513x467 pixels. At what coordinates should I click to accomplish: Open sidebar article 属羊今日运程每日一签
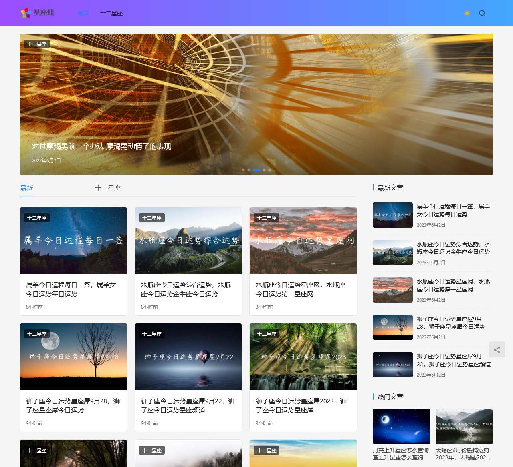[453, 210]
